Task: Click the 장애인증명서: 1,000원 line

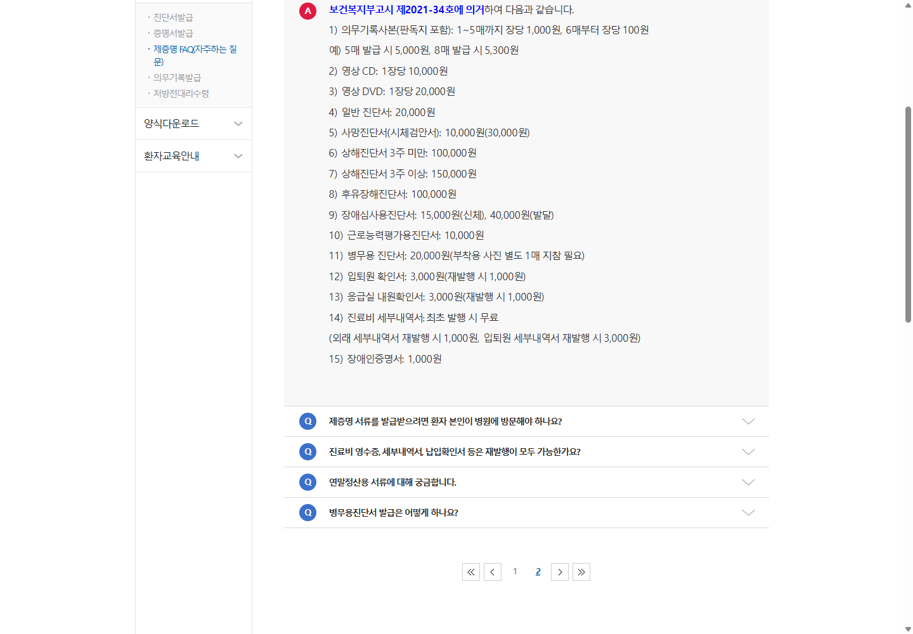Action: [385, 359]
